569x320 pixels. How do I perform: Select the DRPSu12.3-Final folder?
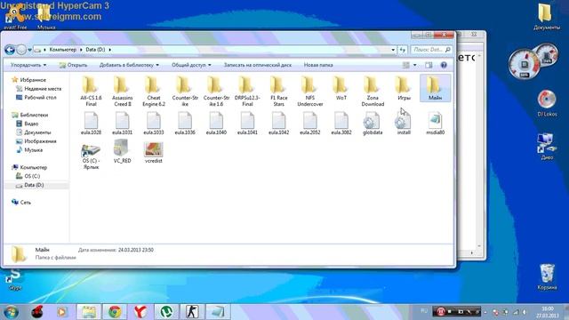click(x=247, y=91)
